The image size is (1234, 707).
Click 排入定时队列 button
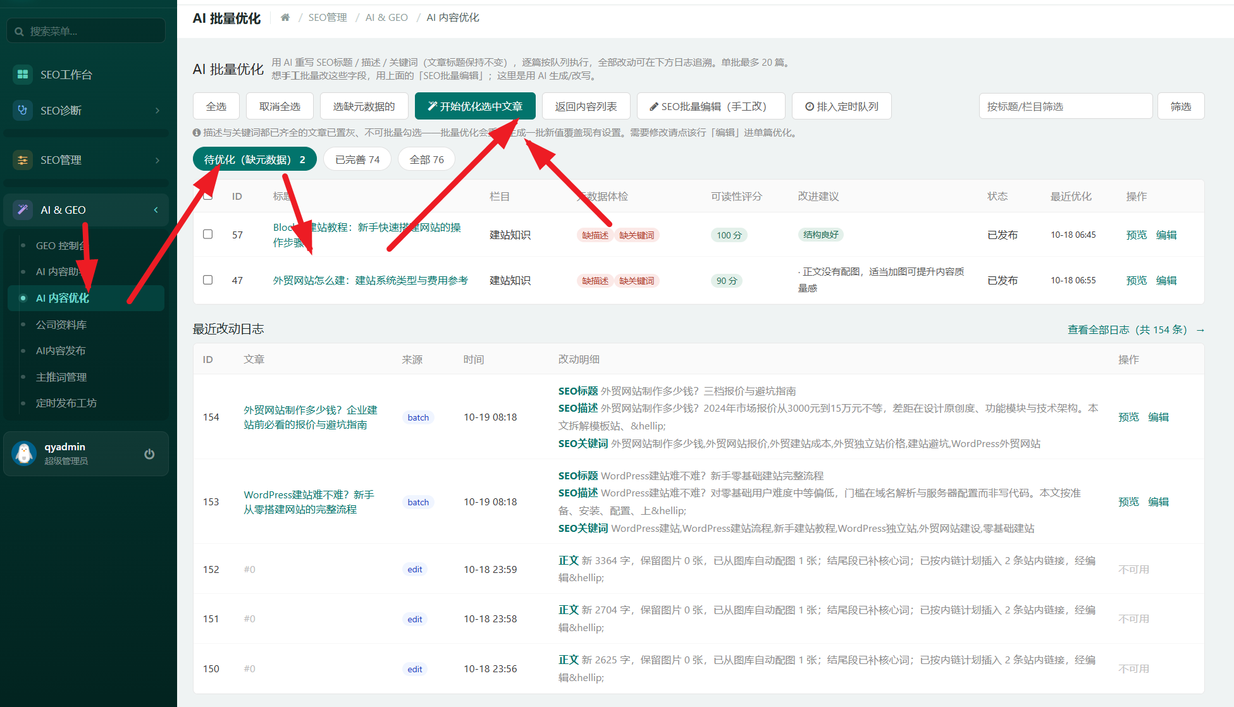842,106
